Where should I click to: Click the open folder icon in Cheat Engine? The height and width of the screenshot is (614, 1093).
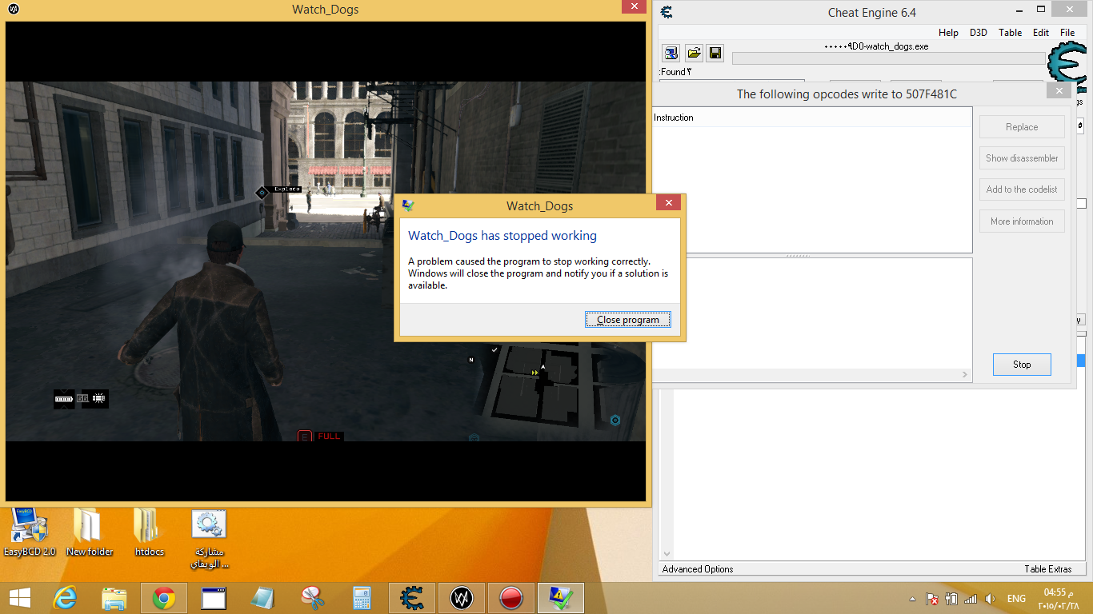point(694,54)
